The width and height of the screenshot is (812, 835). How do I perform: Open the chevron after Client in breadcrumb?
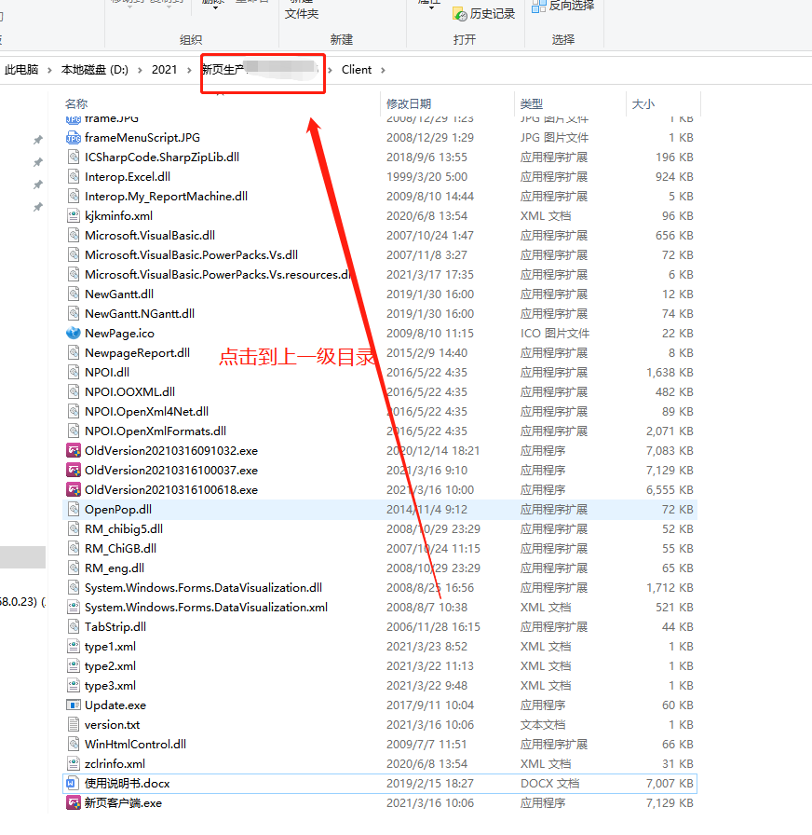[382, 70]
